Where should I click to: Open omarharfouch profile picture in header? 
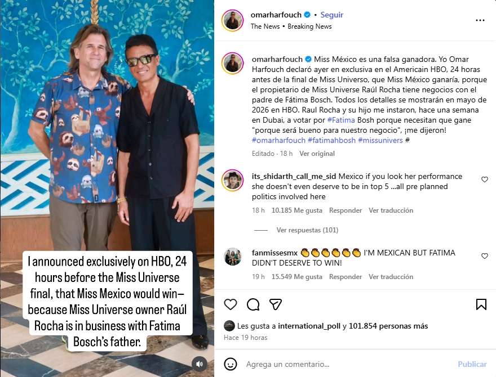(232, 20)
